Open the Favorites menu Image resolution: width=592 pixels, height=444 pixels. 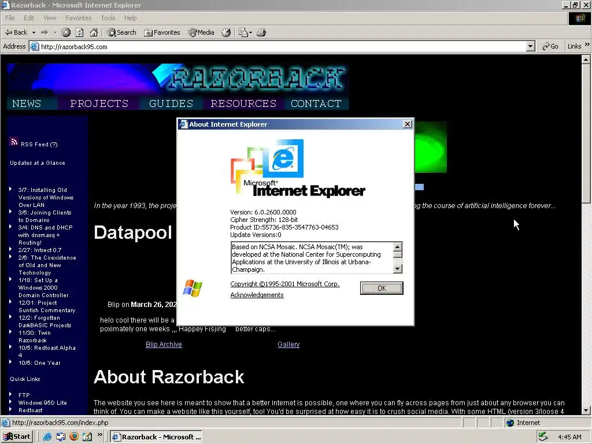click(78, 18)
